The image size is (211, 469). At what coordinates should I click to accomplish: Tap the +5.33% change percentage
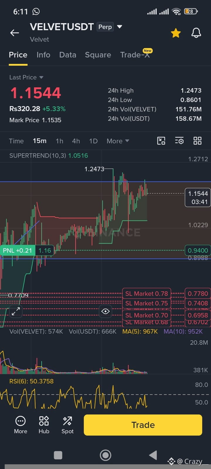pos(54,109)
